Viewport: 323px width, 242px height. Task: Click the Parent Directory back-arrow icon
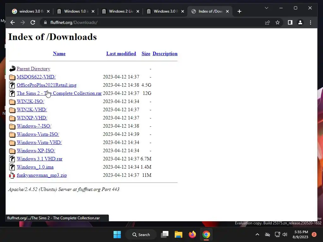coord(12,69)
